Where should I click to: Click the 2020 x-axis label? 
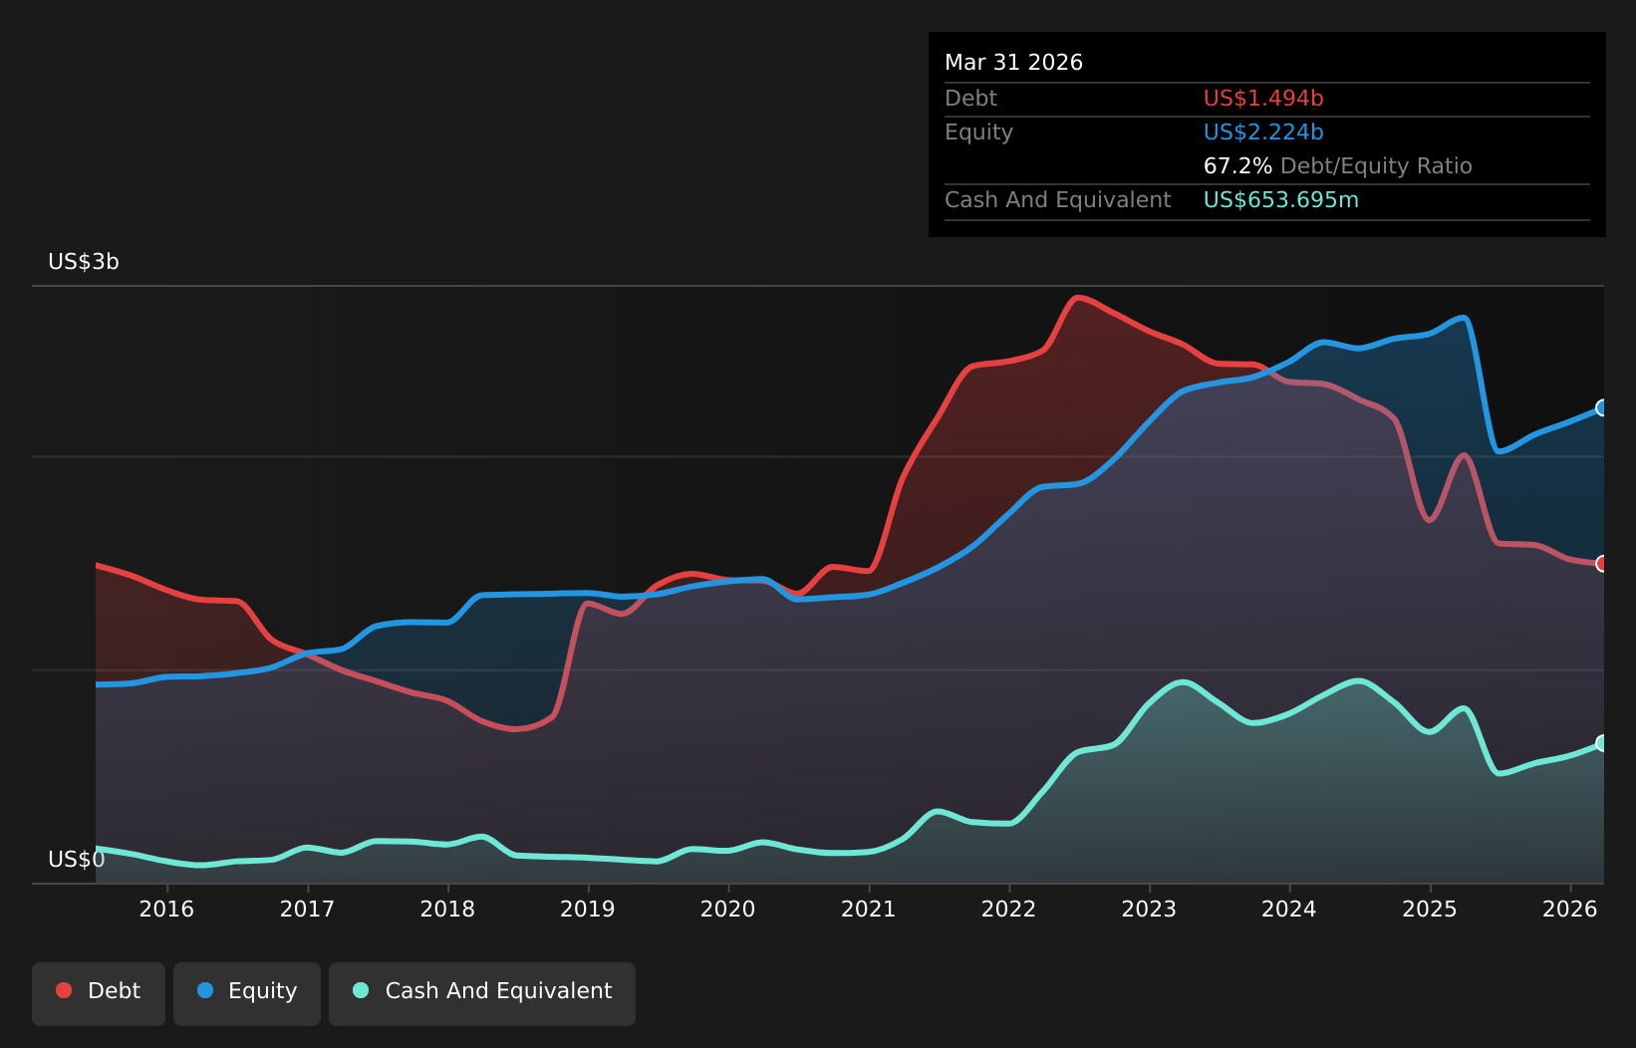pos(728,909)
